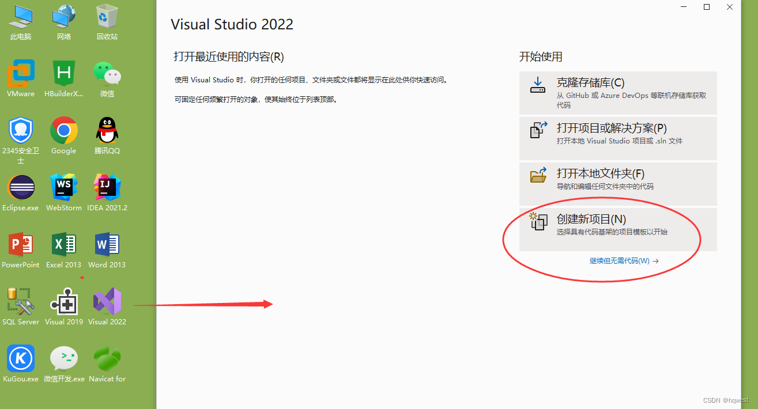Maximize the Visual Studio 2022 start window
The width and height of the screenshot is (758, 409).
tap(707, 7)
